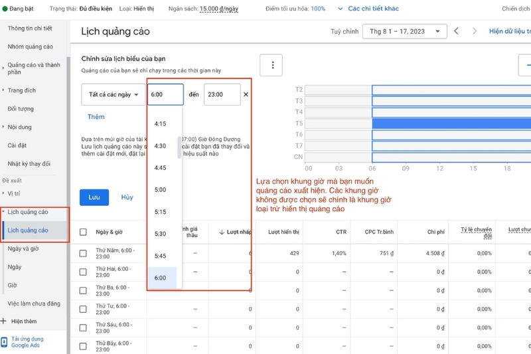Open the Tất cả các ngày dropdown
Screen dimensions: 531x354
113,95
